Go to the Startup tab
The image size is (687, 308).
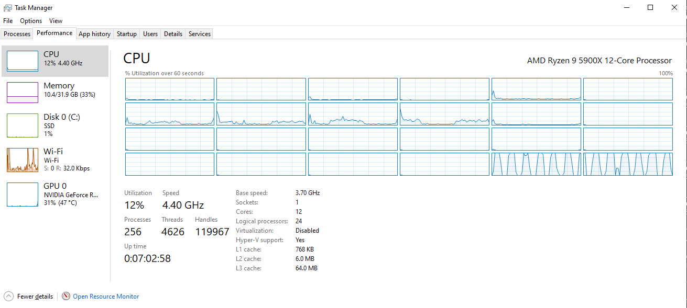[x=127, y=34]
